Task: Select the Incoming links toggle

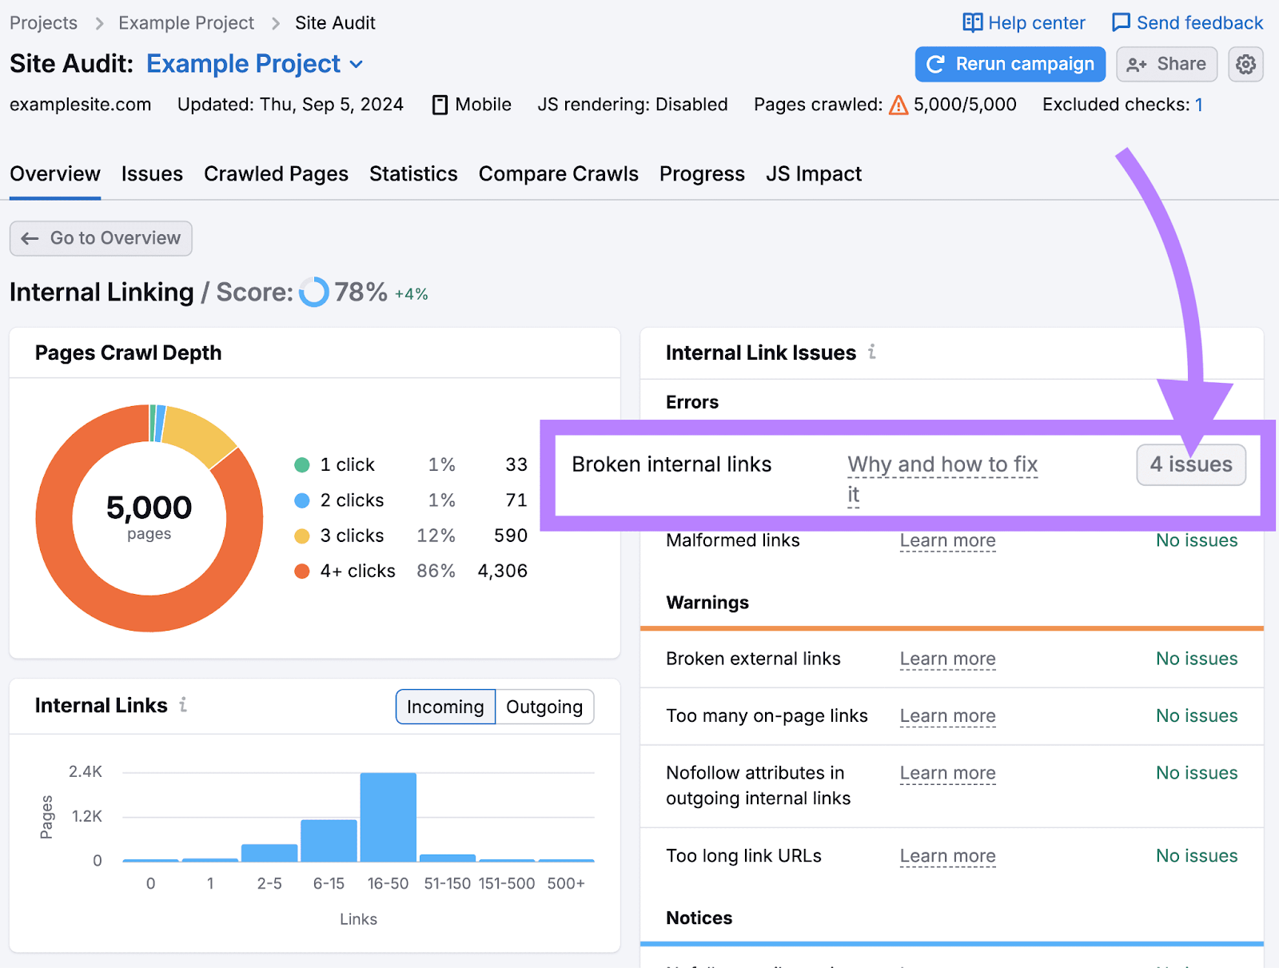Action: [445, 707]
